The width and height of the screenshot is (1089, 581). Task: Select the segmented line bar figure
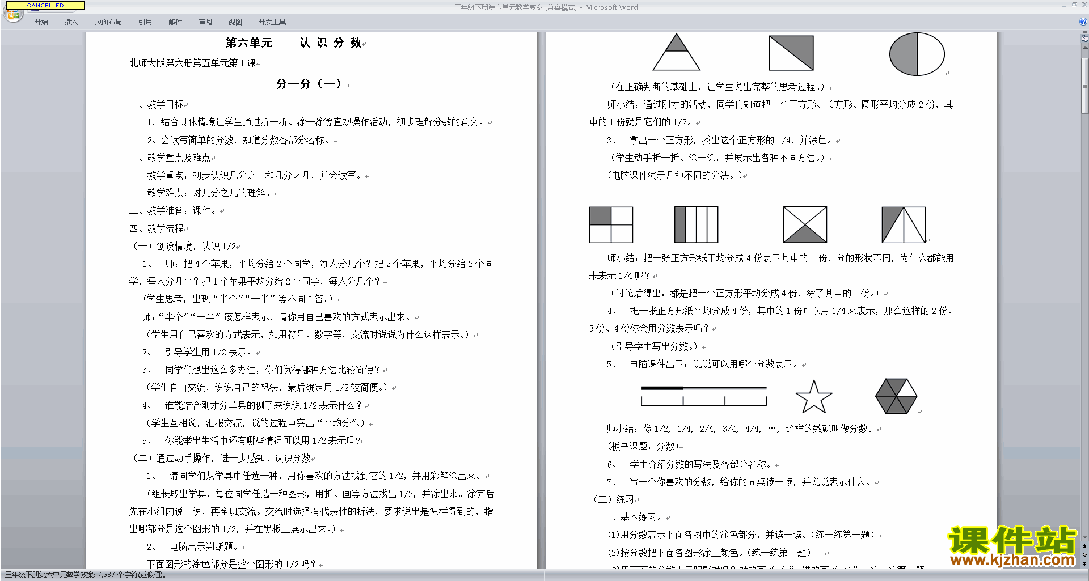click(x=704, y=396)
